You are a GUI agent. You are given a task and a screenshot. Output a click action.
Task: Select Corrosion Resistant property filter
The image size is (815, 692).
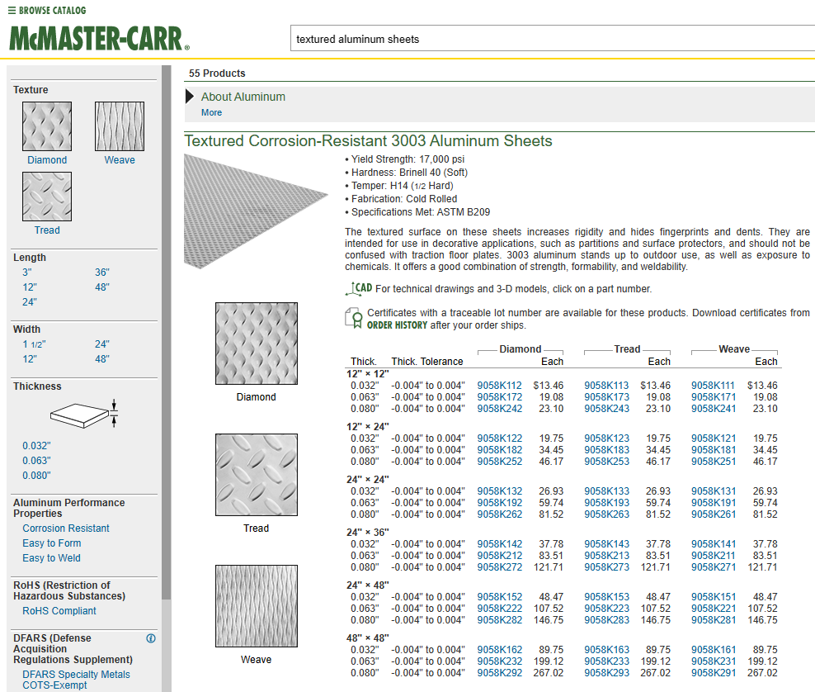click(66, 528)
